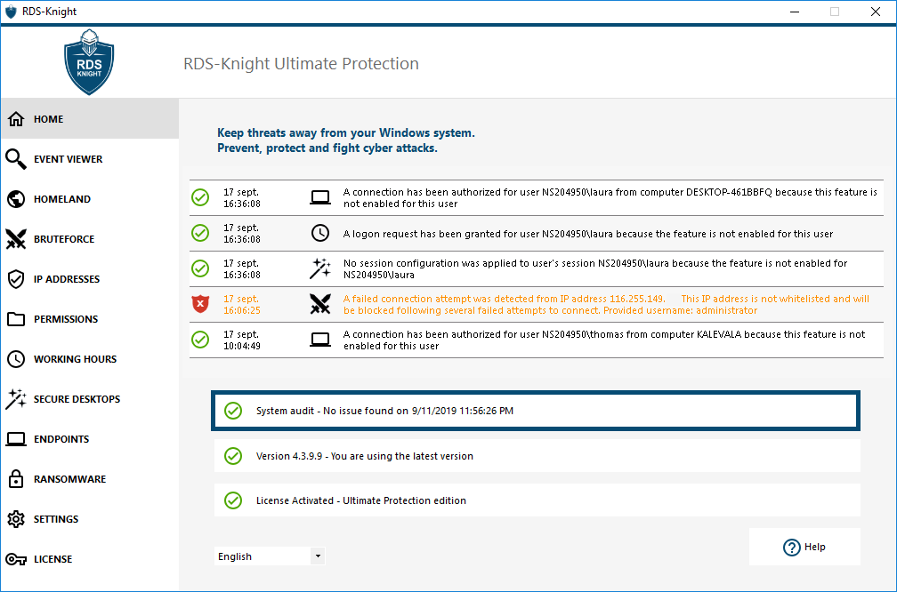Open the SETTINGS section
The height and width of the screenshot is (592, 897).
tap(90, 519)
